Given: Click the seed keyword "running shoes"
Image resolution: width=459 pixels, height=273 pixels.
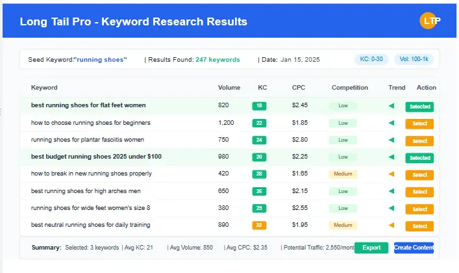Looking at the screenshot, I should pyautogui.click(x=101, y=60).
